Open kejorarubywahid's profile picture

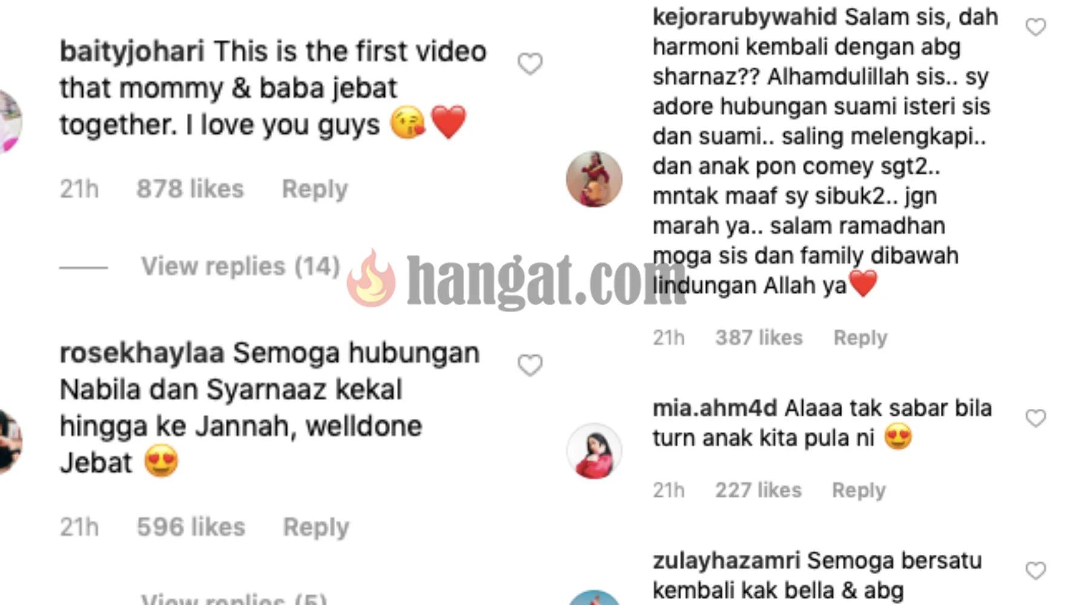click(x=594, y=179)
